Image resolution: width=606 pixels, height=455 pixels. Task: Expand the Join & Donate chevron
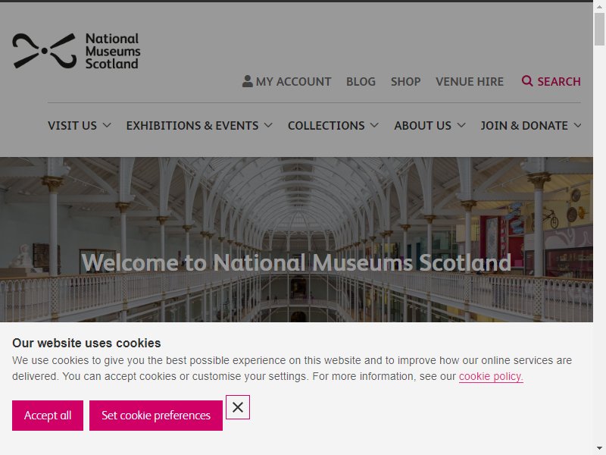[577, 125]
